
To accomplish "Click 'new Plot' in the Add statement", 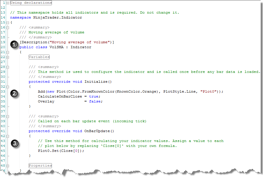I will point(56,91).
